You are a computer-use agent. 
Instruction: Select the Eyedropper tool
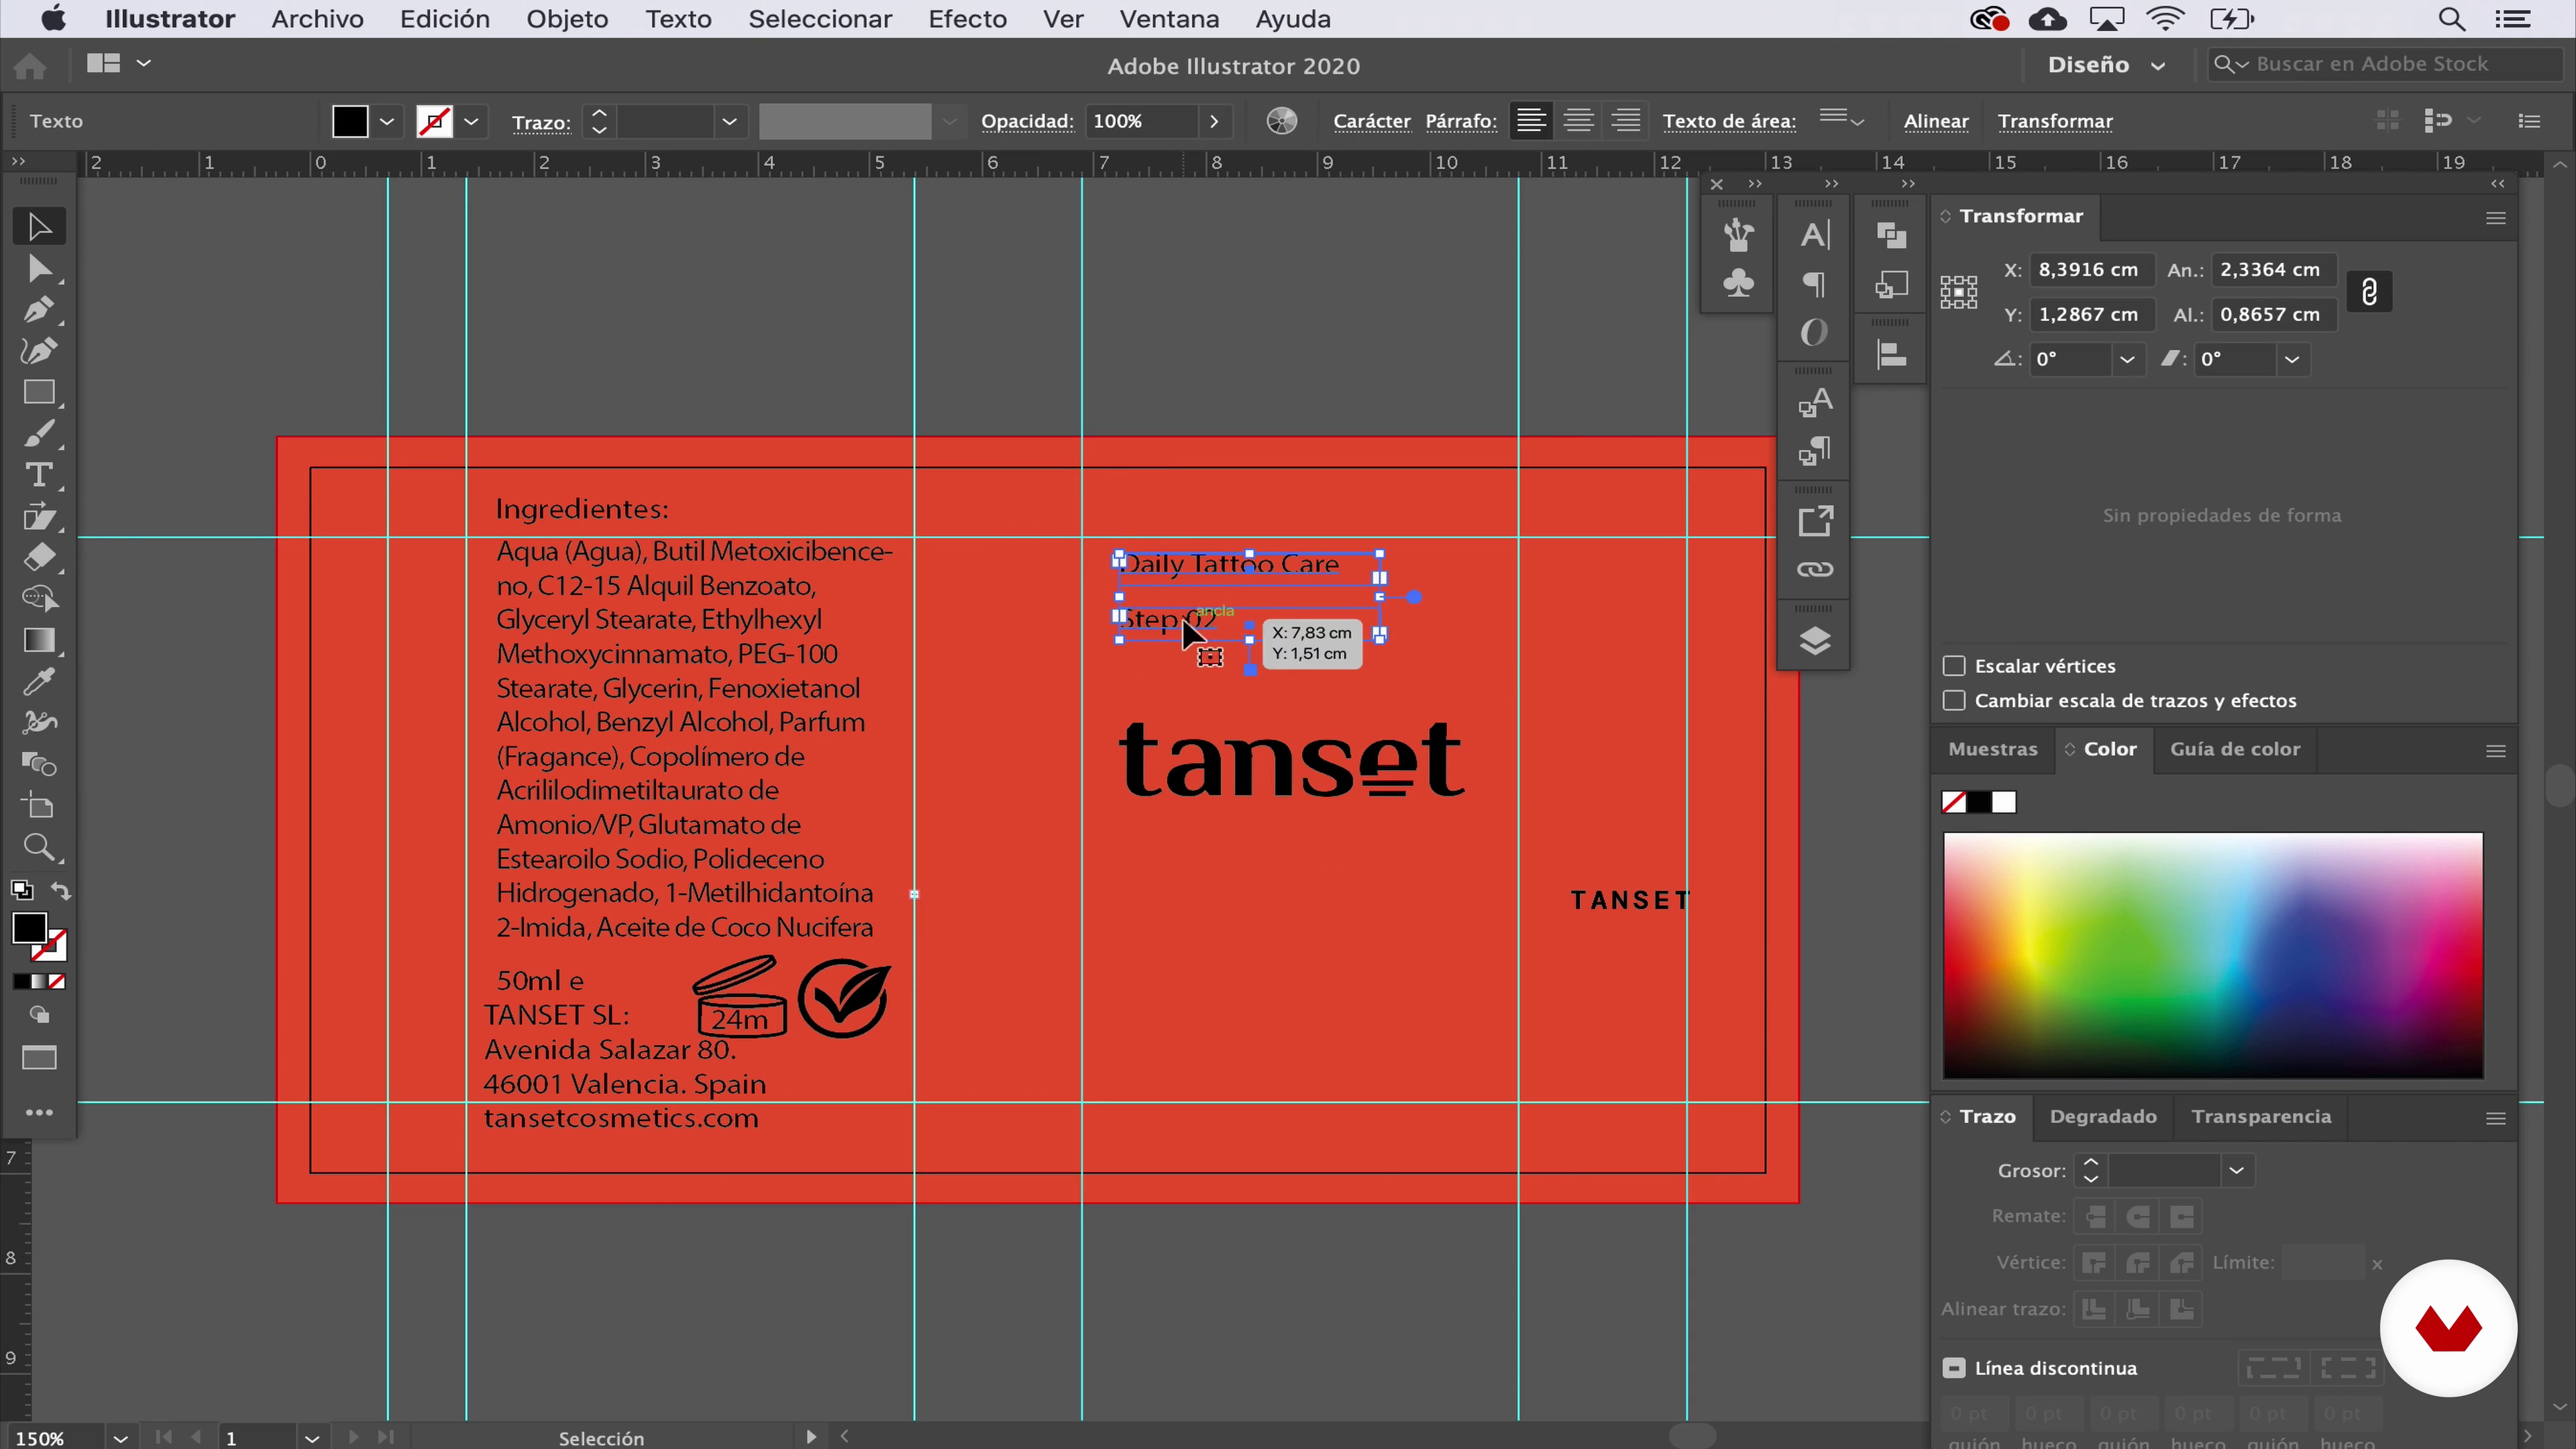pyautogui.click(x=39, y=682)
